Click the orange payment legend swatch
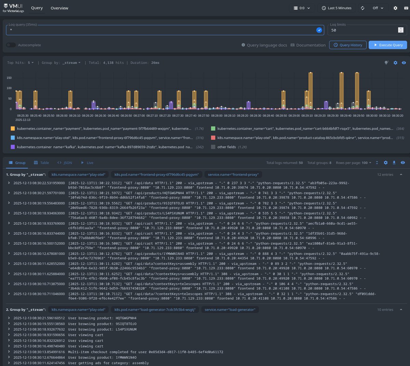This screenshot has width=410, height=366. click(13, 129)
